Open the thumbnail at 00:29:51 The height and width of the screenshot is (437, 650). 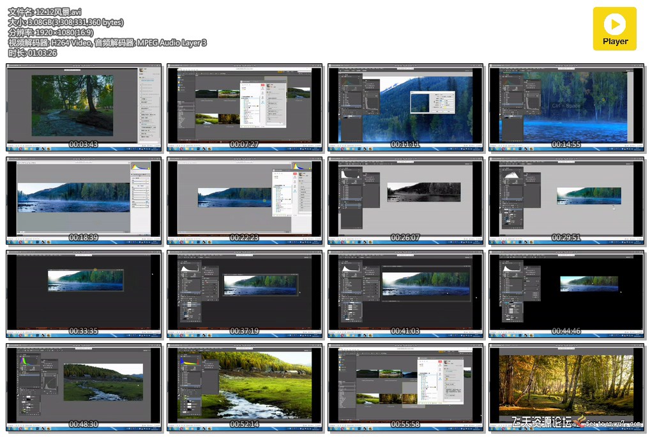pos(566,201)
